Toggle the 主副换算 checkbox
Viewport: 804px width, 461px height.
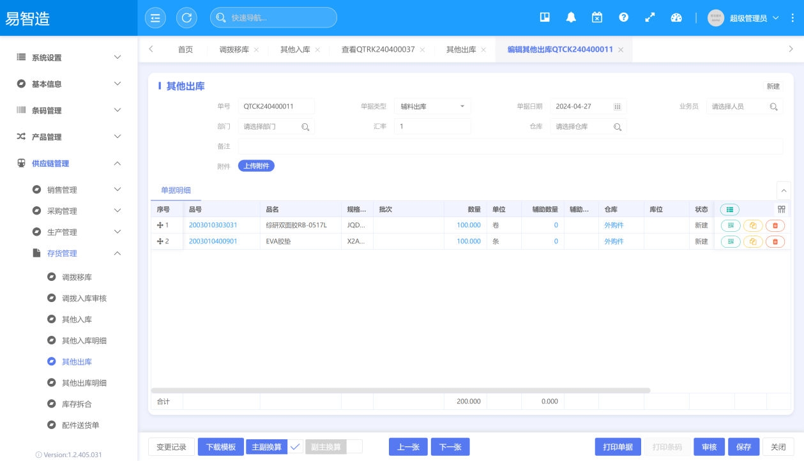pos(295,447)
